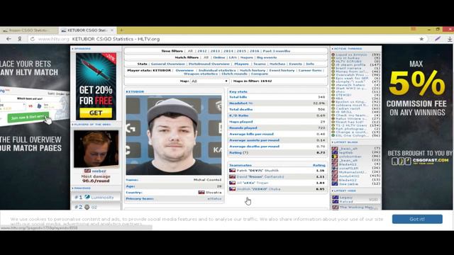This screenshot has width=454, height=255.
Task: Collapse the Rankings section header
Action: tap(82, 188)
